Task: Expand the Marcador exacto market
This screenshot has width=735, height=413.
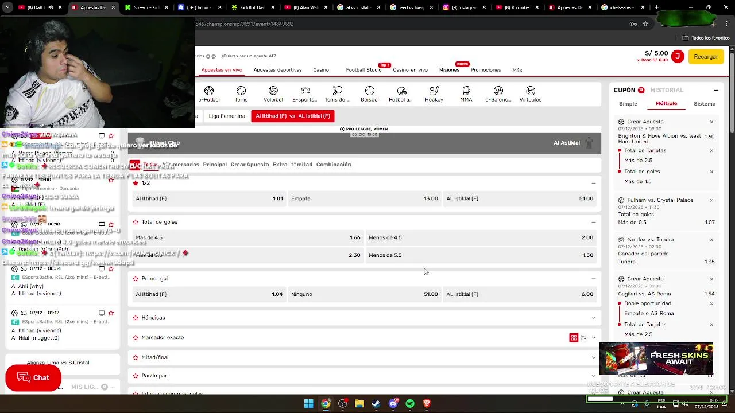Action: point(594,338)
